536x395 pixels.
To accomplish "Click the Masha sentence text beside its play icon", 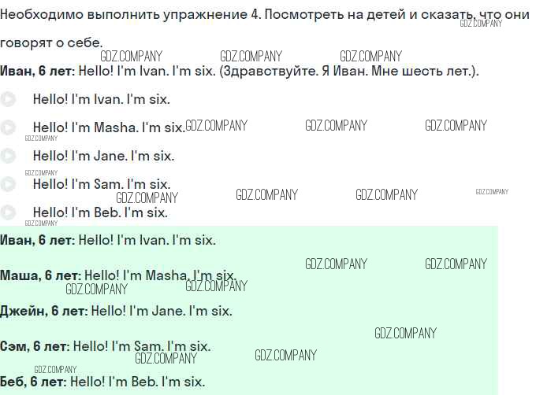I will pyautogui.click(x=109, y=127).
